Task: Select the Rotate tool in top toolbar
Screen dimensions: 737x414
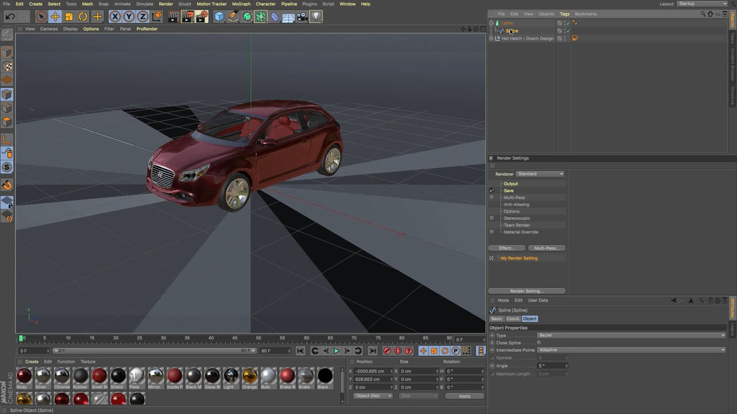Action: [83, 17]
